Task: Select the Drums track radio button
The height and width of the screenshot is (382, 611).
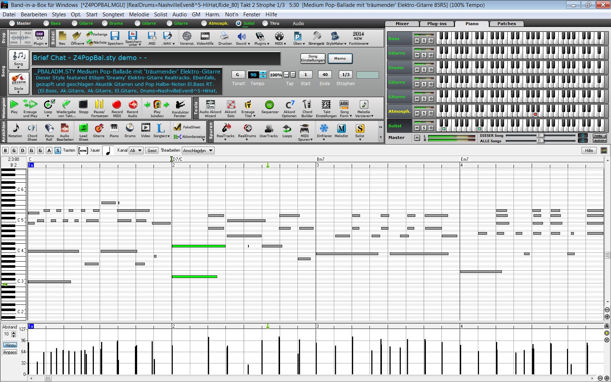Action: click(x=105, y=23)
